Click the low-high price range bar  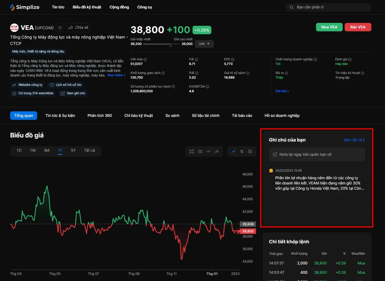pos(161,44)
